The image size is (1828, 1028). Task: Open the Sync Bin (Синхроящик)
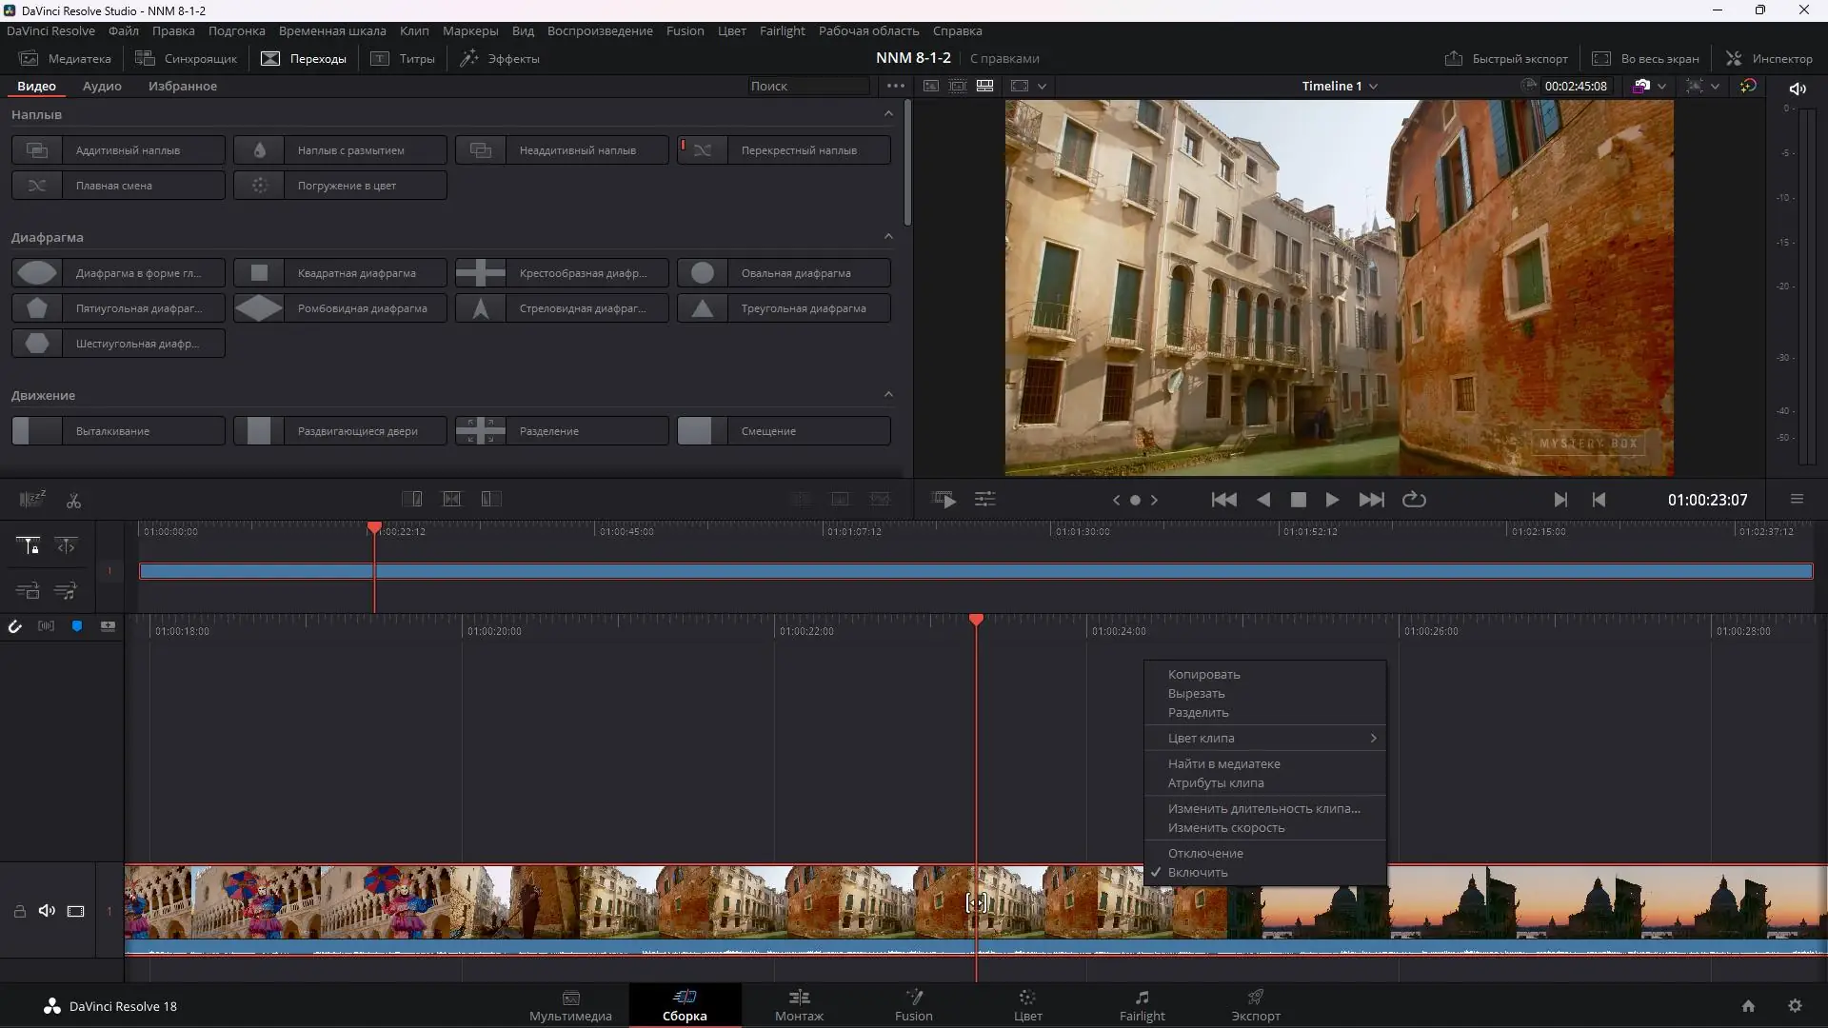tap(187, 58)
